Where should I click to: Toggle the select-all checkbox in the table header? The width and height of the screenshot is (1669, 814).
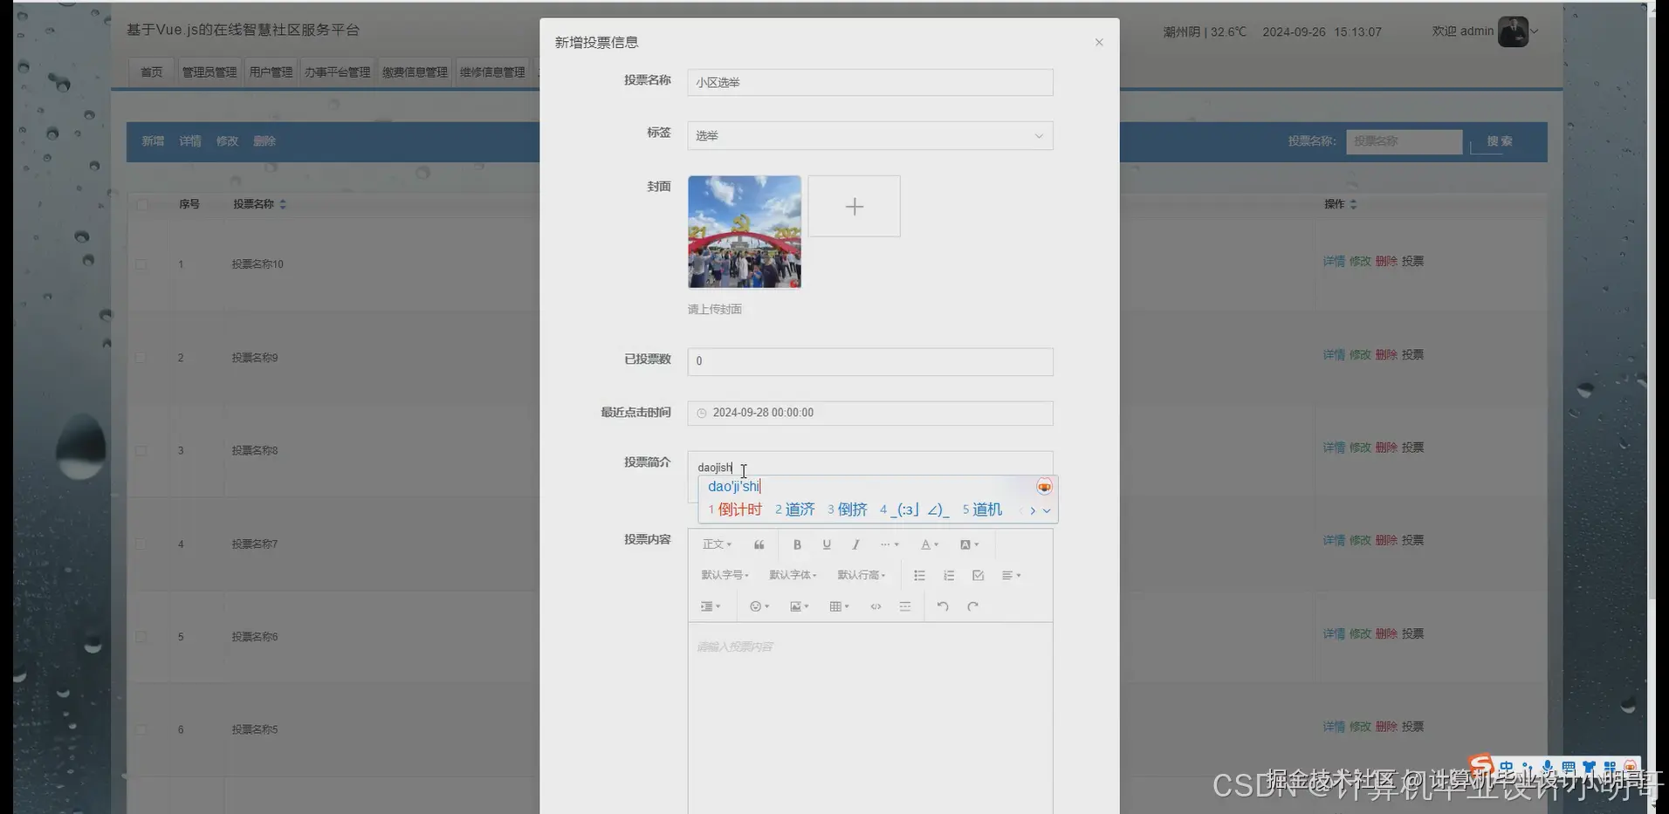142,203
